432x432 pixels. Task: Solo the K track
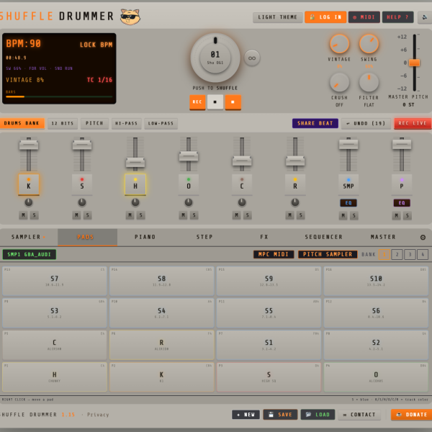[x=34, y=215]
